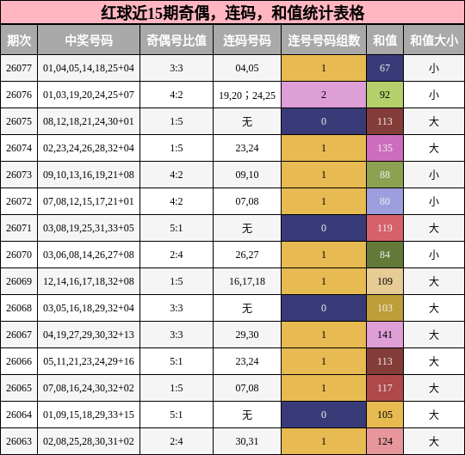465x455 pixels.
Task: Click sum value 119 cell
Action: [385, 228]
